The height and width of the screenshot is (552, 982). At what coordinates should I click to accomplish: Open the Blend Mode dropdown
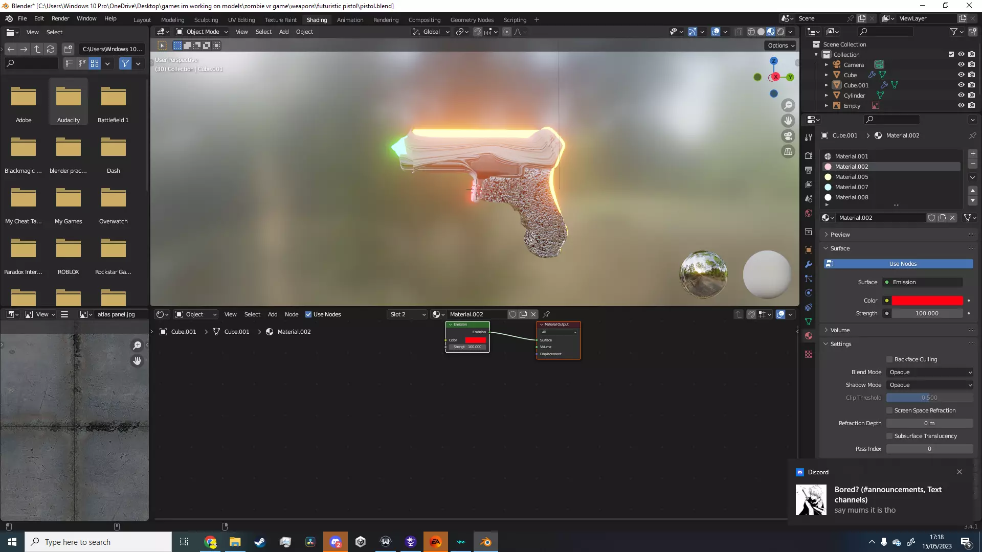929,372
